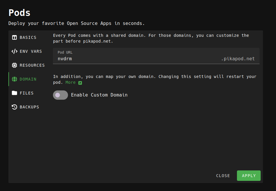Screen dimensions: 276x191
Task: Click the CLOSE button
Action: (x=223, y=176)
